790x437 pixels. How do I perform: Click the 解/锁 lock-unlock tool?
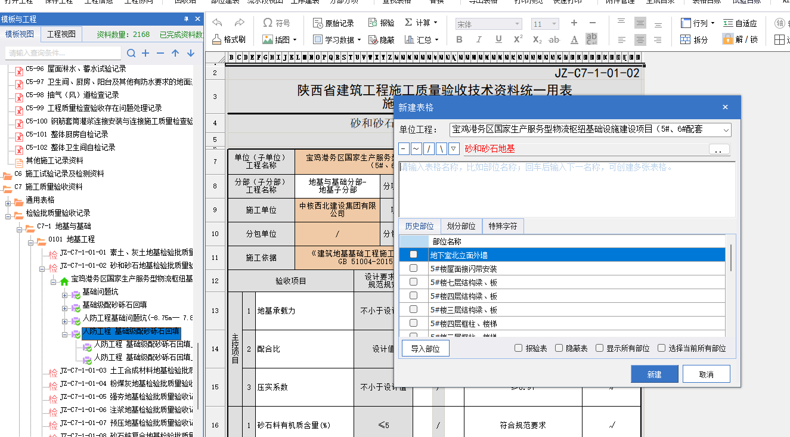pos(740,39)
